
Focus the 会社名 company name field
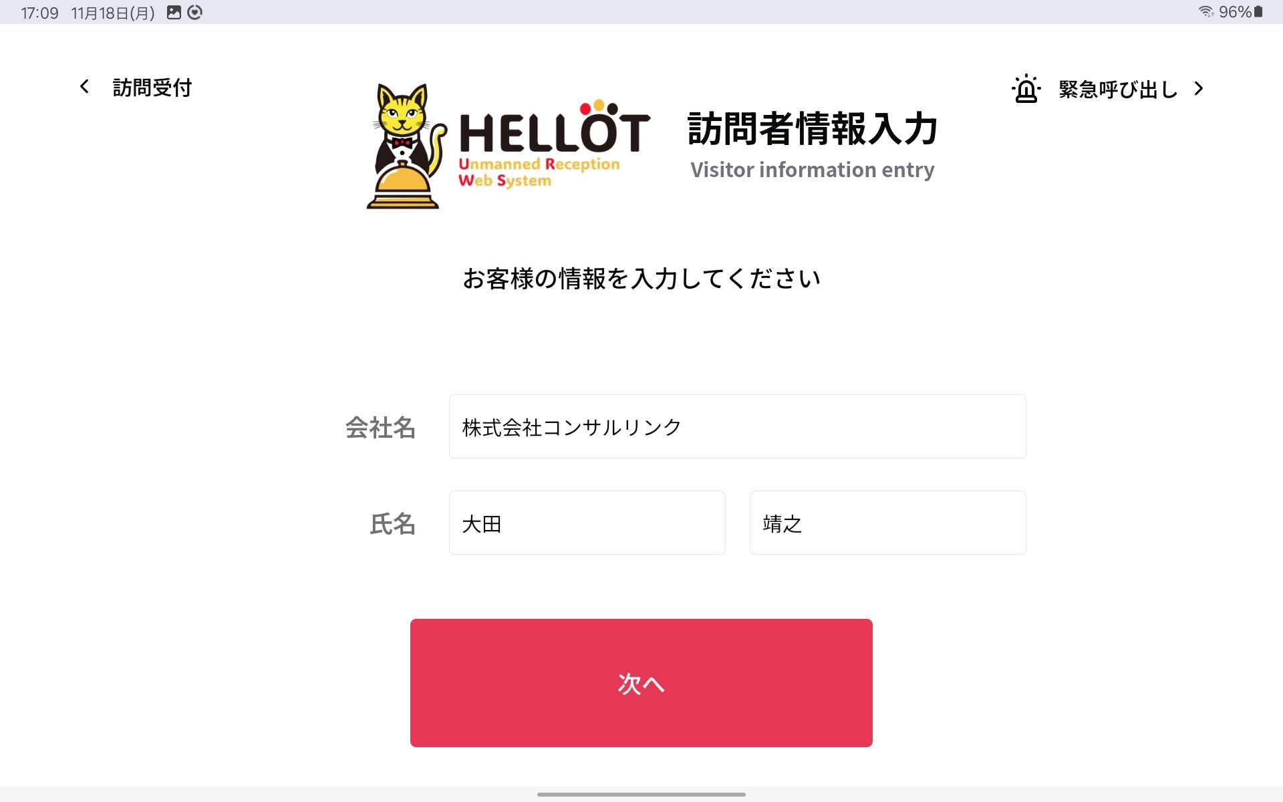(737, 426)
